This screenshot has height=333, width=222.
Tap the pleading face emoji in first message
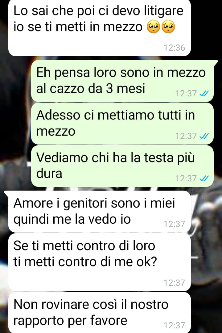pyautogui.click(x=153, y=27)
